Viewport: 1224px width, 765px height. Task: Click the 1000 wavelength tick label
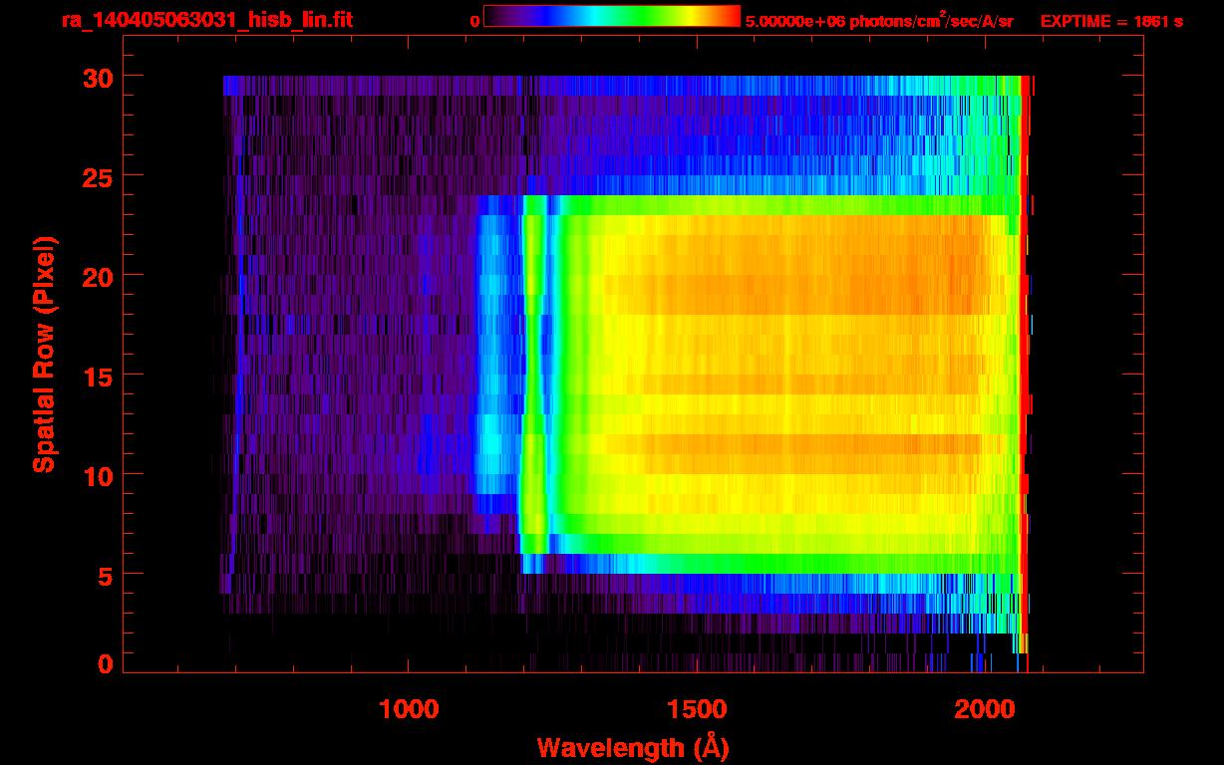409,709
